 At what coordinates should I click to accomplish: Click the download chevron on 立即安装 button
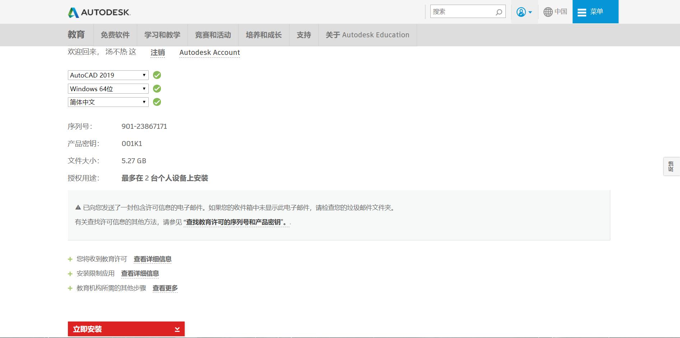coord(176,328)
